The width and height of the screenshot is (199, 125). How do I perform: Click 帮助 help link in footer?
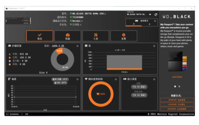[27, 114]
